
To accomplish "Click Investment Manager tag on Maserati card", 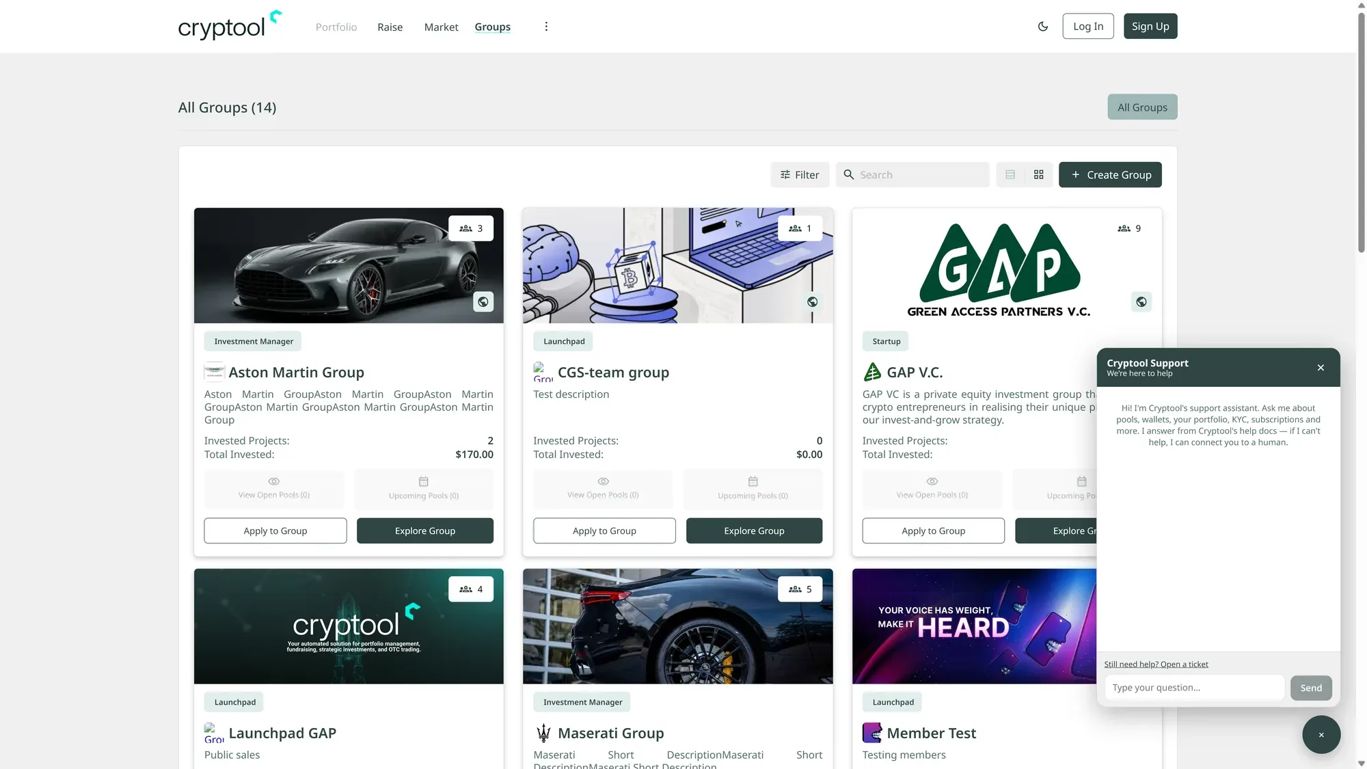I will point(583,702).
